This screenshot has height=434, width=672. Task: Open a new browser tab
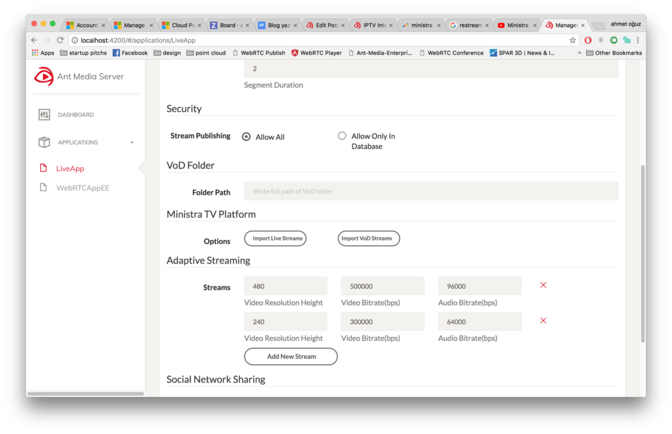point(598,26)
